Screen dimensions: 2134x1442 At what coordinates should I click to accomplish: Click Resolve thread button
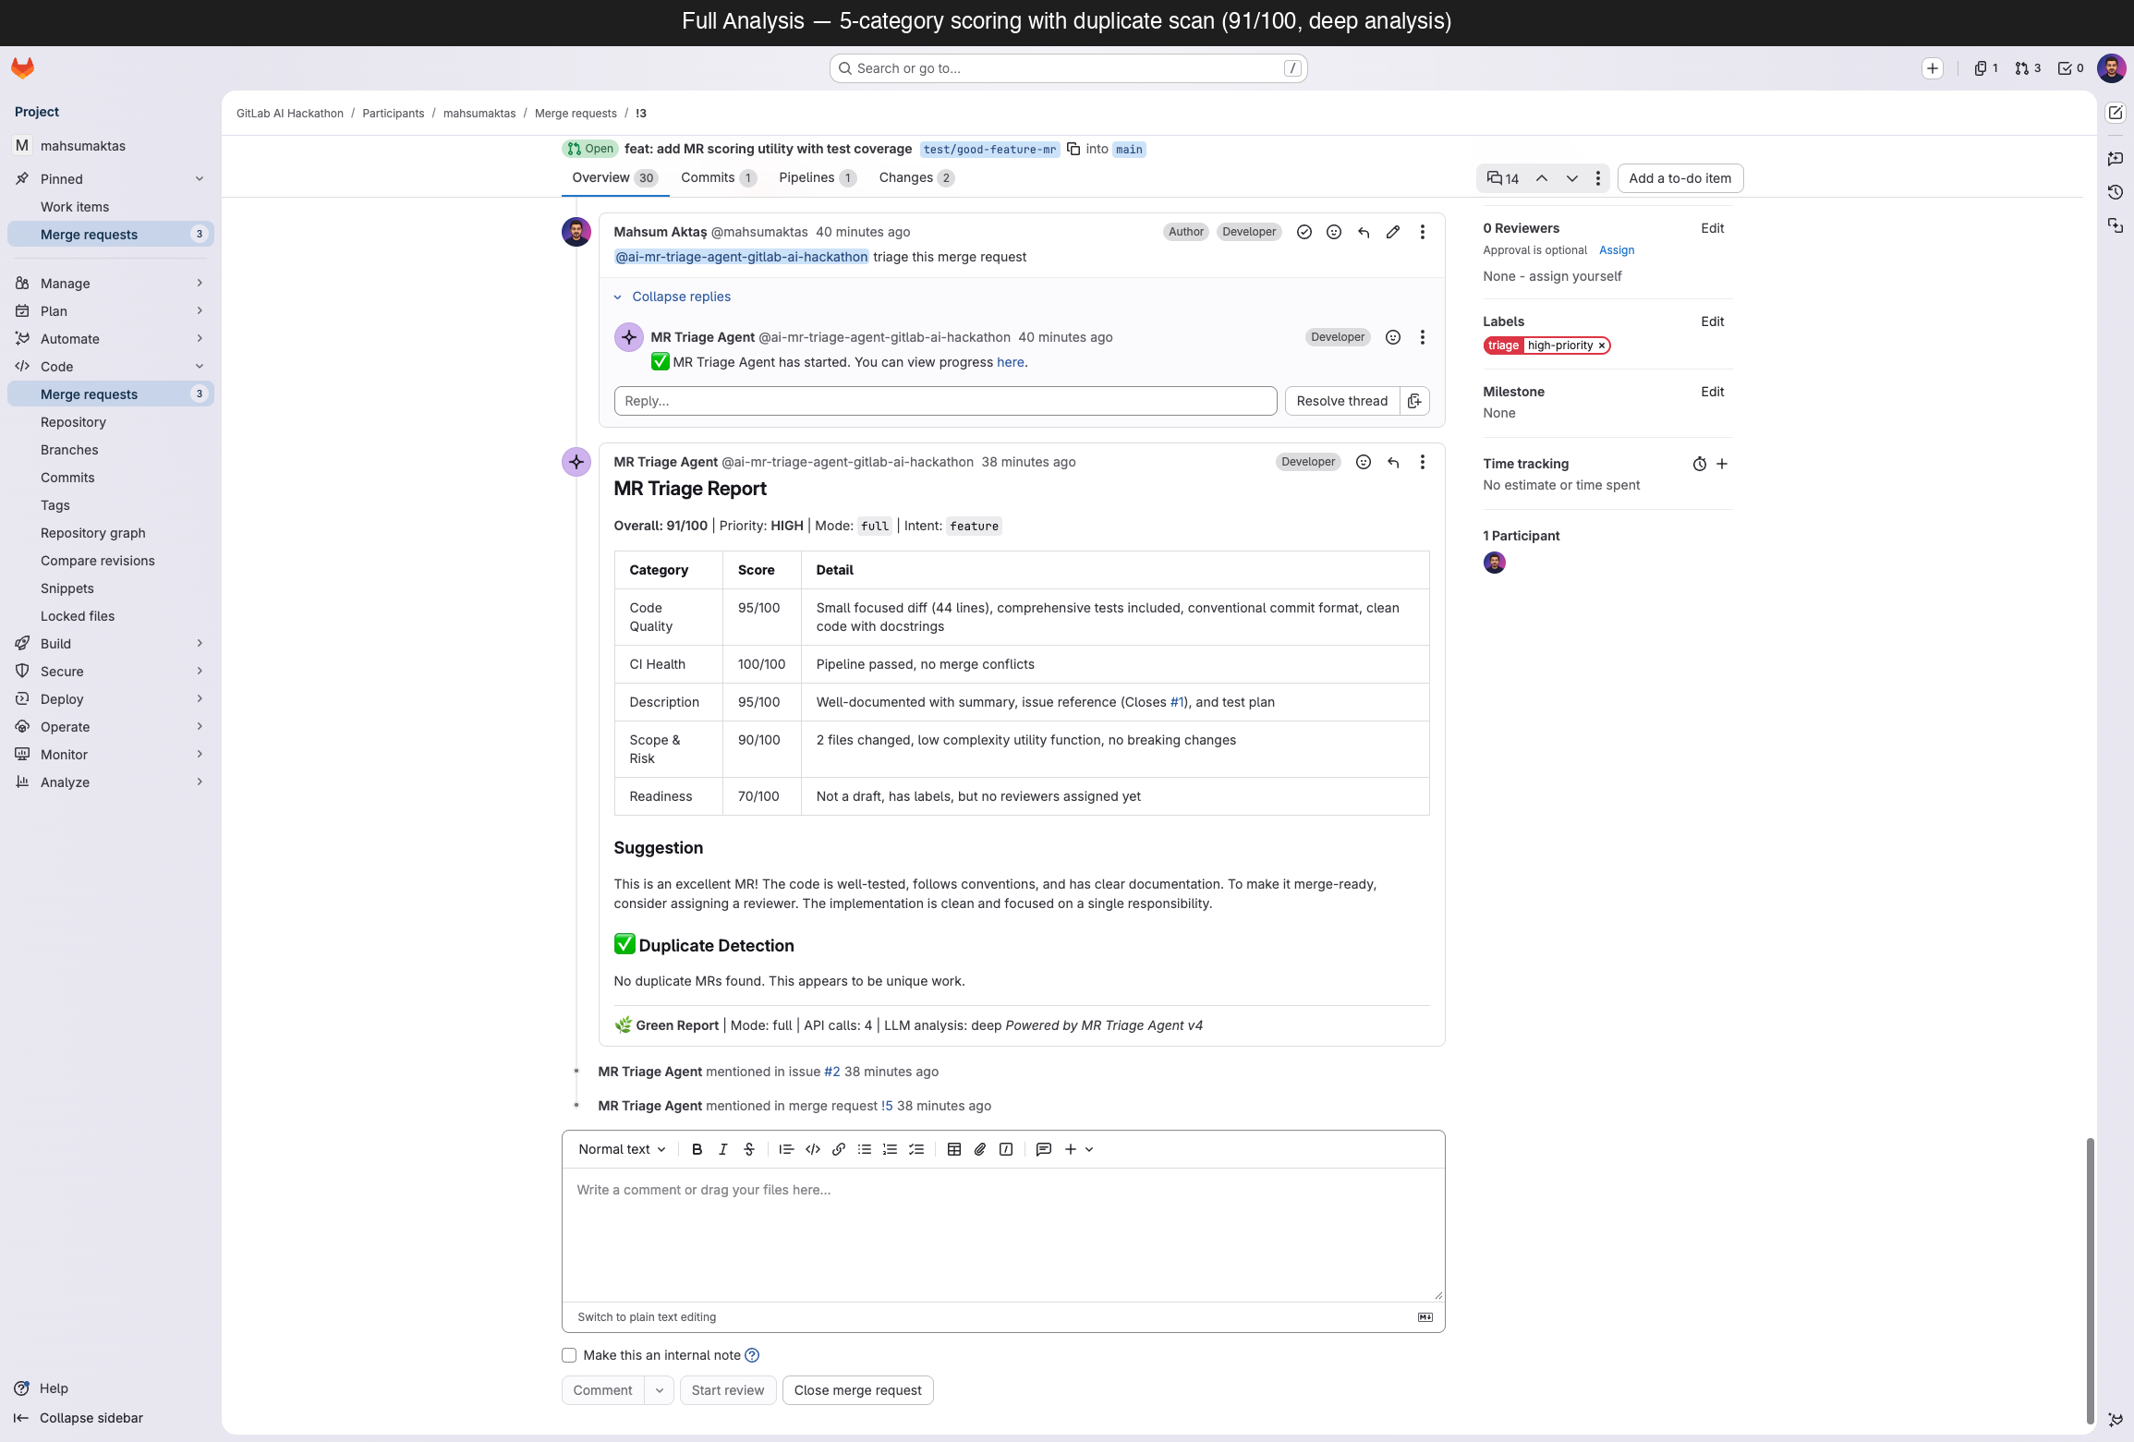coord(1341,401)
